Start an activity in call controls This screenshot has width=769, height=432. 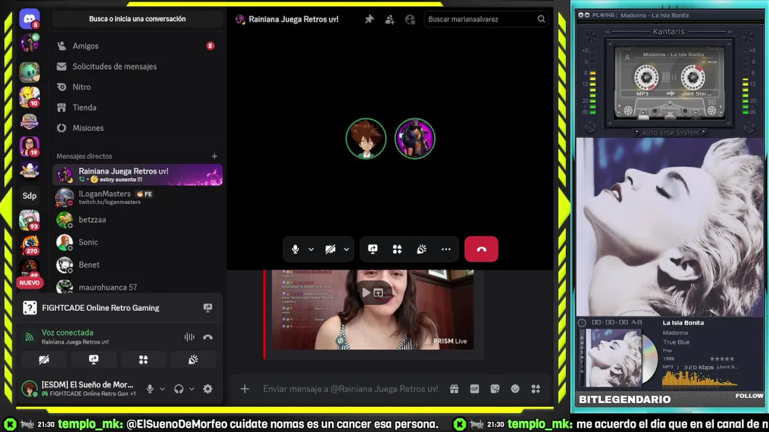coord(397,249)
